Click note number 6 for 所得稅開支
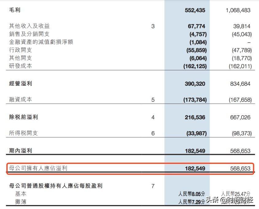259x209 pixels. point(153,133)
